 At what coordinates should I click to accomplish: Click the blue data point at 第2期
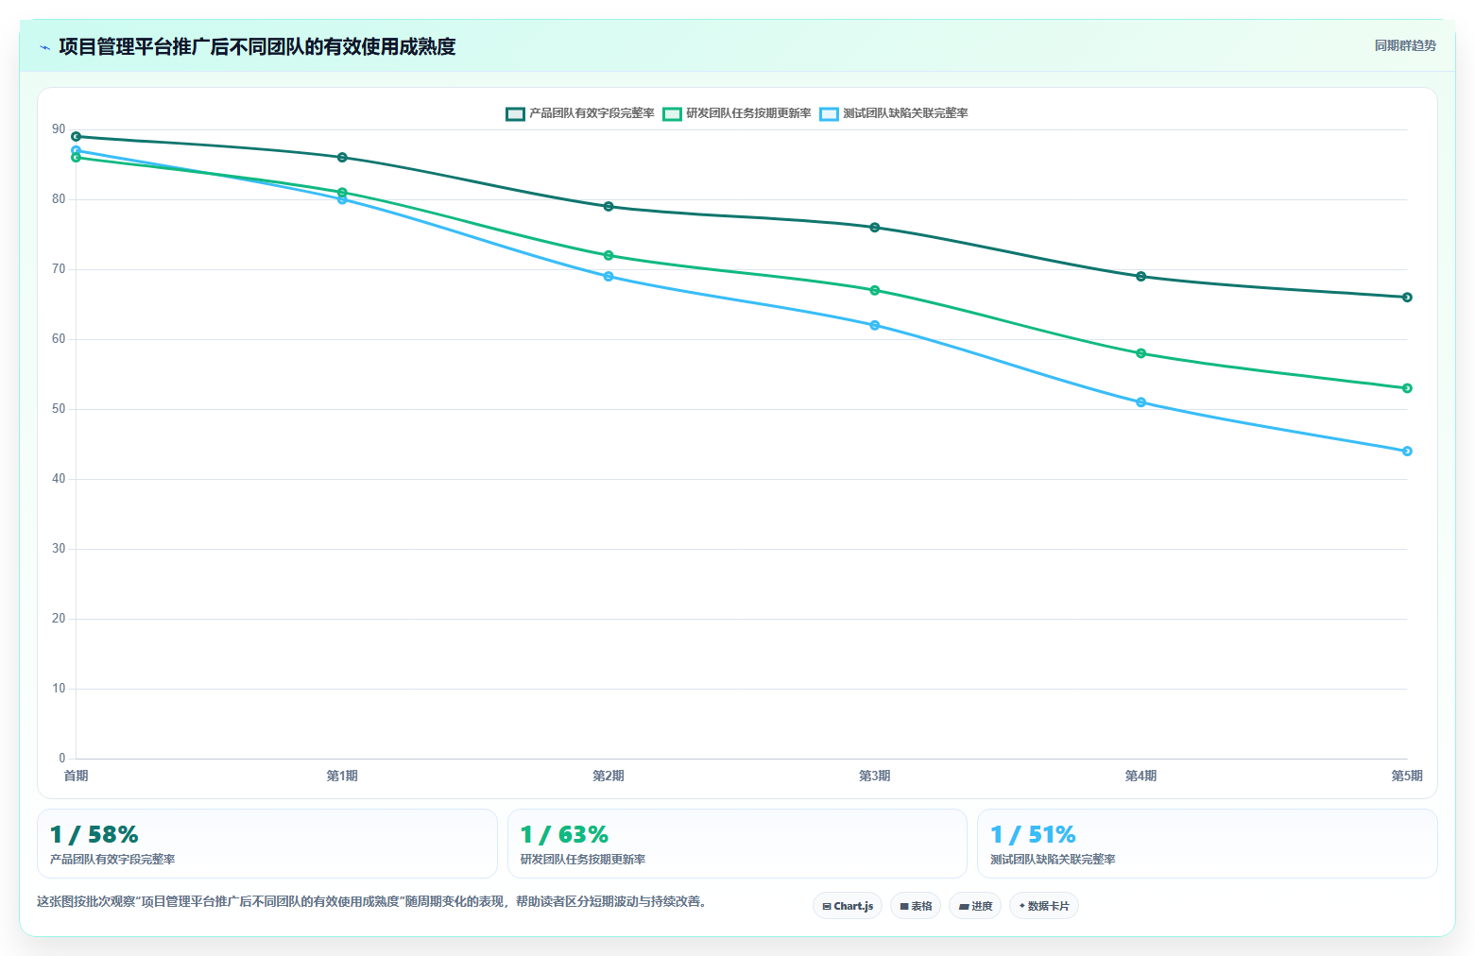pyautogui.click(x=609, y=277)
